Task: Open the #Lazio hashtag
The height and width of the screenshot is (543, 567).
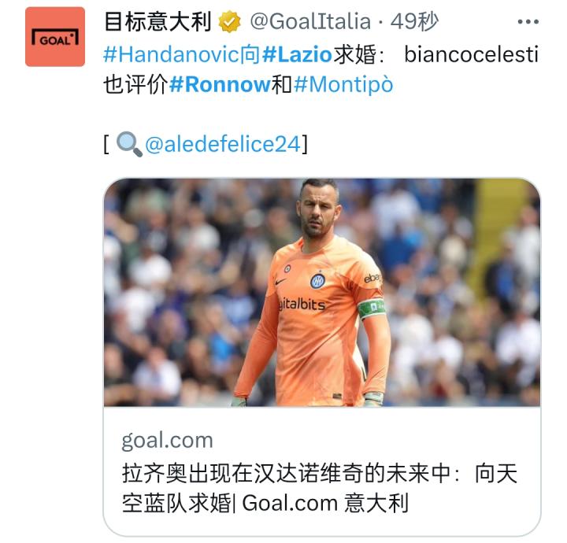Action: [x=297, y=55]
